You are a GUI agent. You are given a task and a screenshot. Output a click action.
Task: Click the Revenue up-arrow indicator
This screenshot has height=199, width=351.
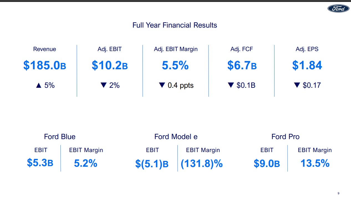click(39, 86)
